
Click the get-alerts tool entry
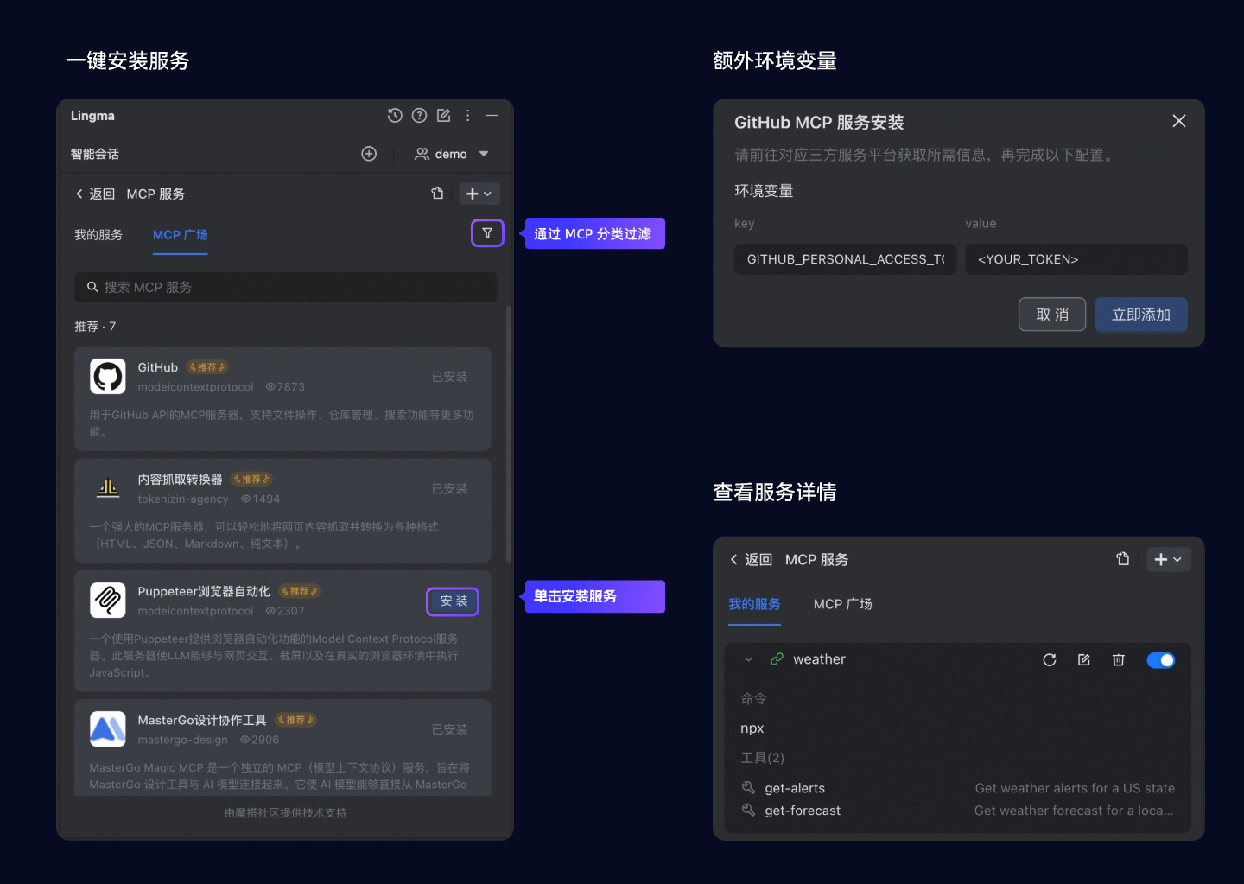click(x=795, y=788)
